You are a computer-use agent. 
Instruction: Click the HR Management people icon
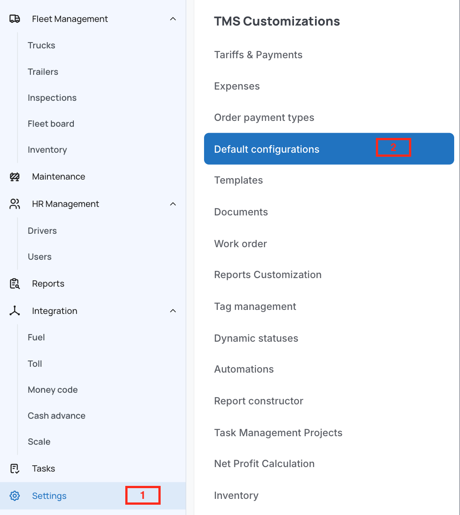(14, 204)
